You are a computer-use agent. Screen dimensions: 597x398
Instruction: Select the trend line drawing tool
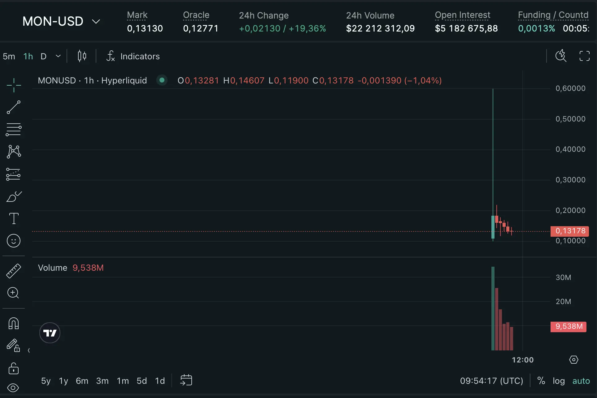(x=14, y=107)
